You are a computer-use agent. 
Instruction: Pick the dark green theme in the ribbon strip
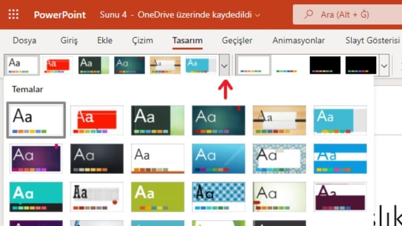93,66
